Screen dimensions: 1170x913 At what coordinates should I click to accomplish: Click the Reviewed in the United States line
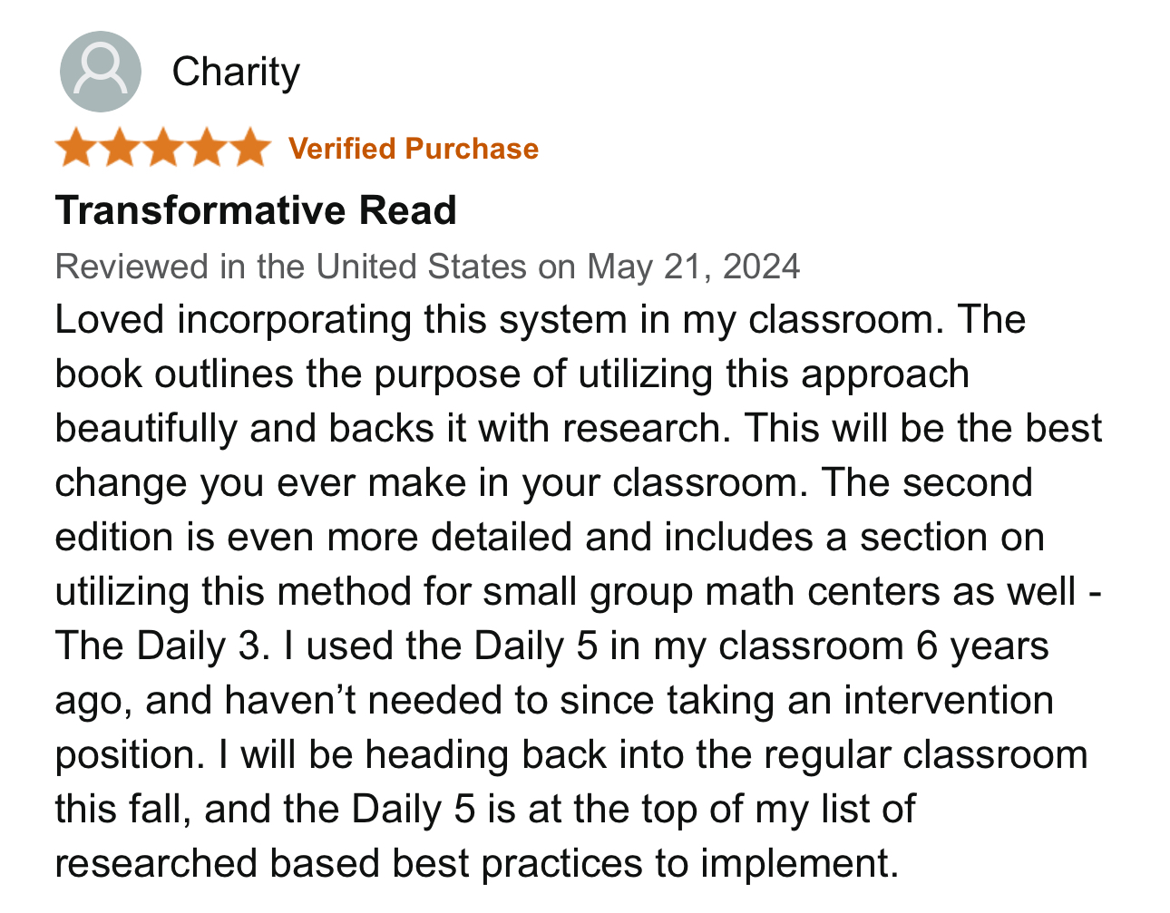coord(427,267)
